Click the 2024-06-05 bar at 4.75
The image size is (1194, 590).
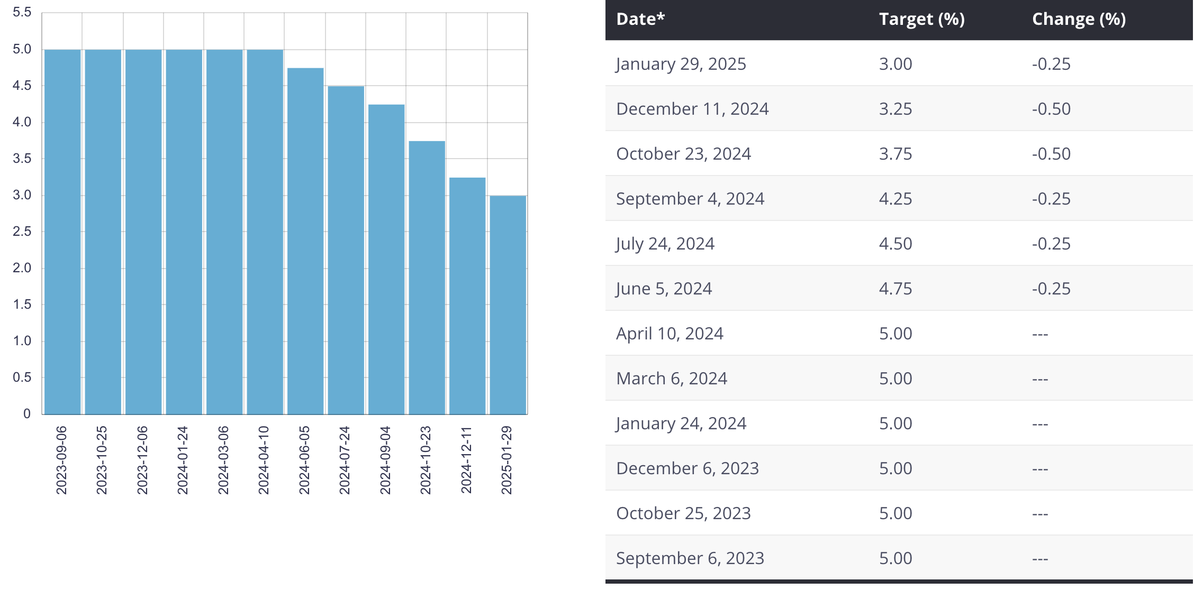[305, 241]
